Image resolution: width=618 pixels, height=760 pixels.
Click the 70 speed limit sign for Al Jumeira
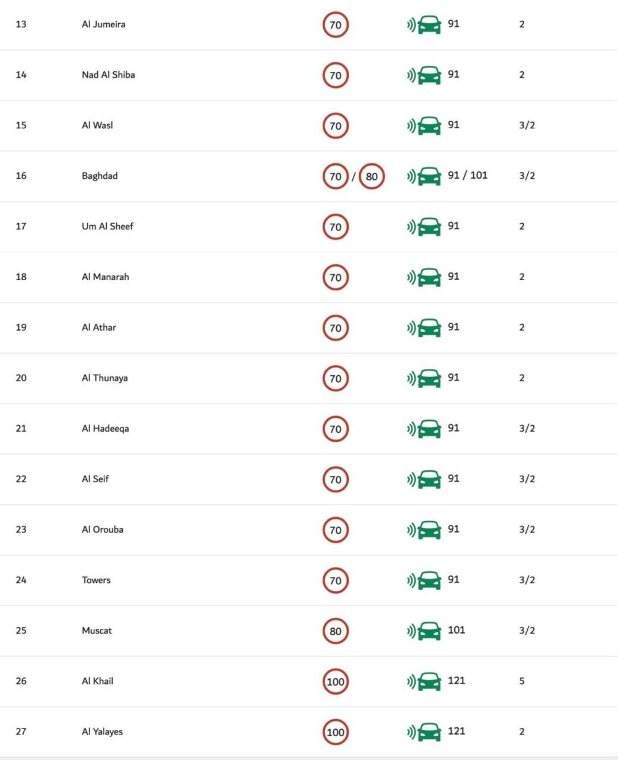point(336,25)
